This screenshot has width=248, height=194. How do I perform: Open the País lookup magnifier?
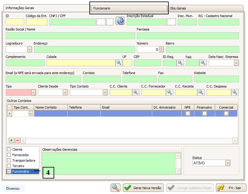point(203,63)
